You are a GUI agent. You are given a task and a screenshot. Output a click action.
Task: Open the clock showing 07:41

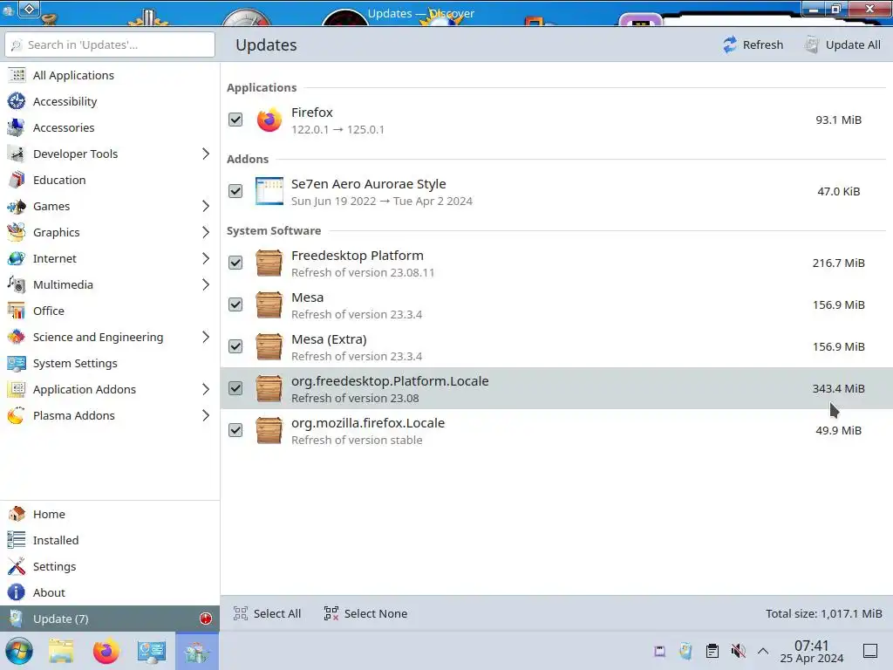812,651
